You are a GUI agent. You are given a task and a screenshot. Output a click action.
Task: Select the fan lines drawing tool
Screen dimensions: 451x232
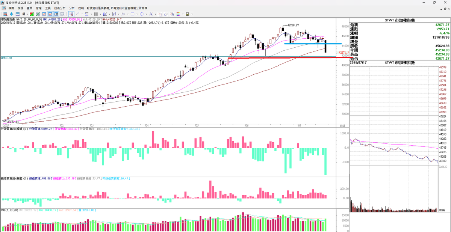coord(105,14)
